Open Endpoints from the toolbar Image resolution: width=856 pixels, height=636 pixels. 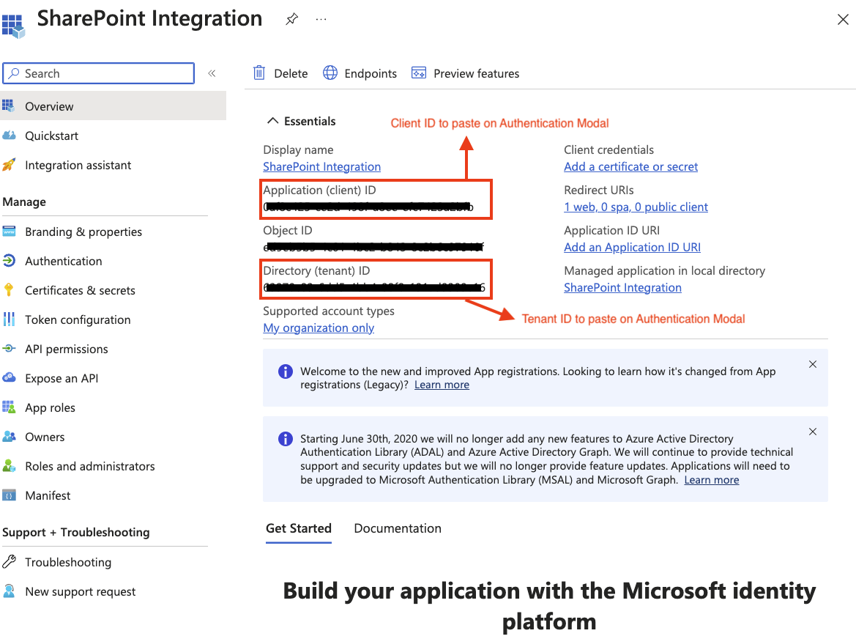360,73
